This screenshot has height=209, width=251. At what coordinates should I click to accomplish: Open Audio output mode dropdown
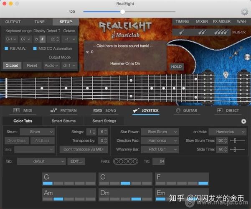[51, 65]
